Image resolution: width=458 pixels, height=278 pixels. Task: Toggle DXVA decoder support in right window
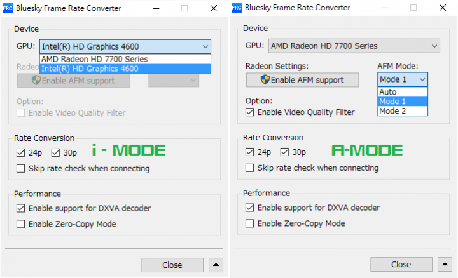pyautogui.click(x=250, y=208)
